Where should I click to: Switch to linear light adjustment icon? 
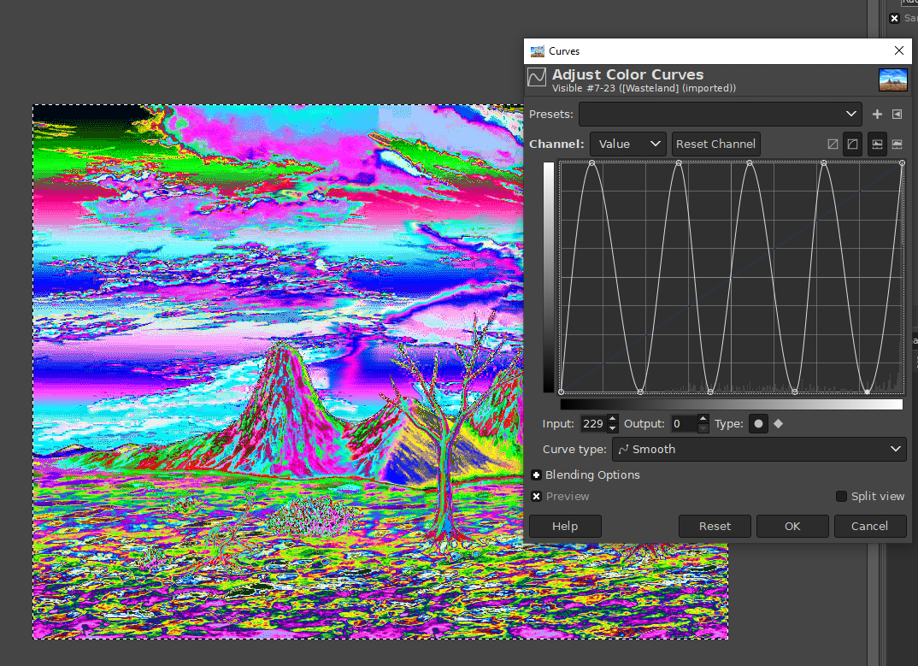[x=833, y=144]
